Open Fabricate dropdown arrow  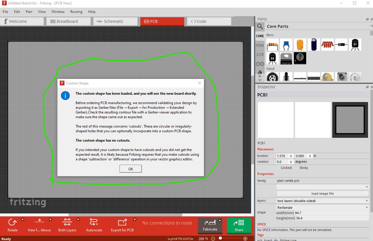click(x=220, y=221)
